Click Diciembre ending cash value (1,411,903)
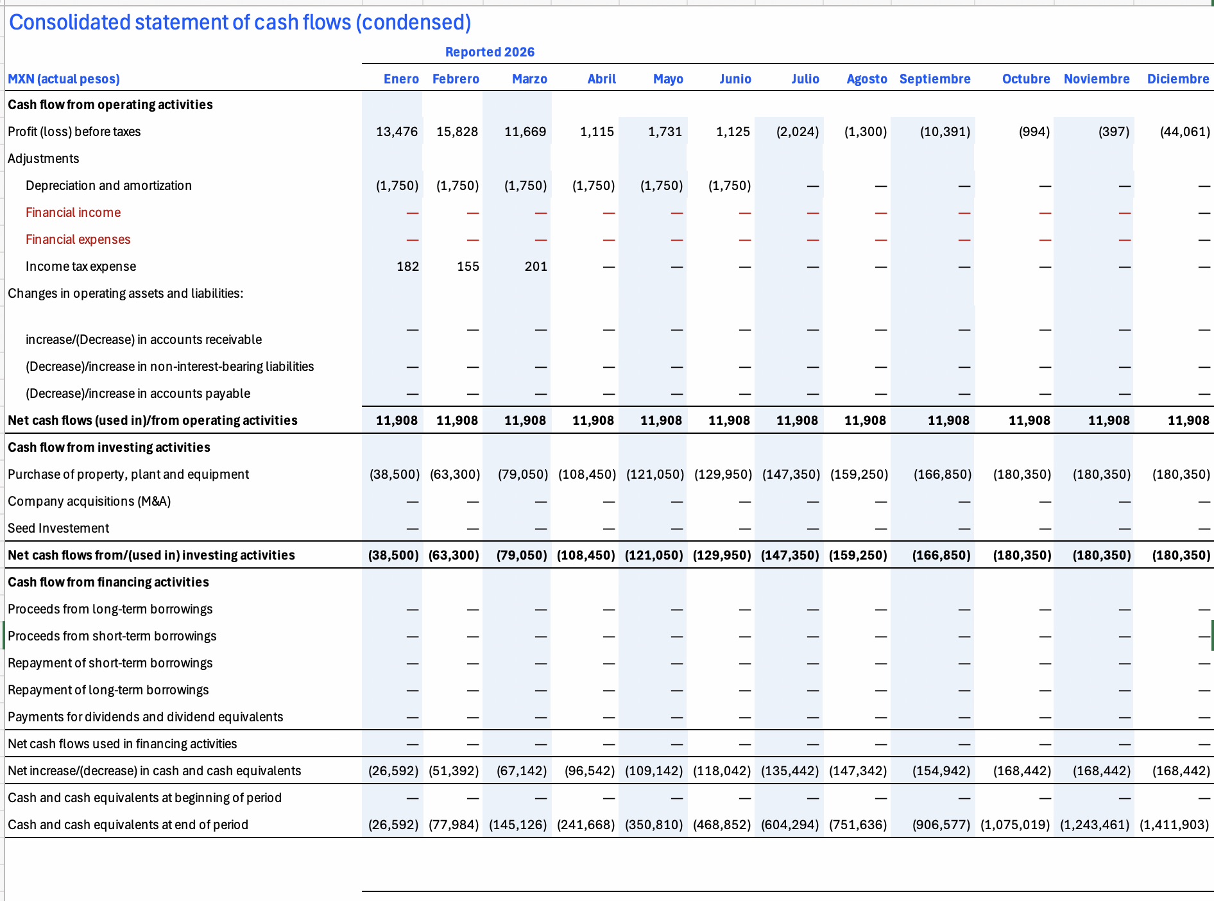The height and width of the screenshot is (901, 1214). tap(1174, 825)
